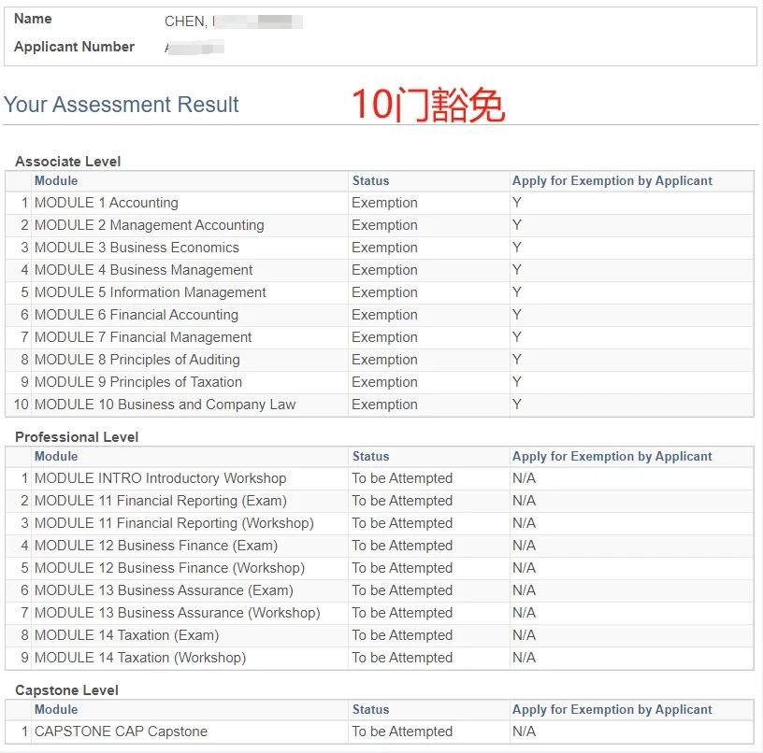Screen dimensions: 763x753
Task: Select the Exemption status for Business Management
Action: [385, 270]
